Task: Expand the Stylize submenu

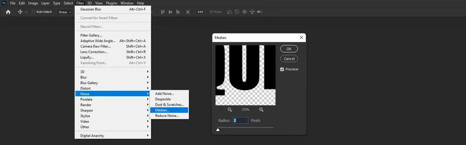Action: coord(113,116)
